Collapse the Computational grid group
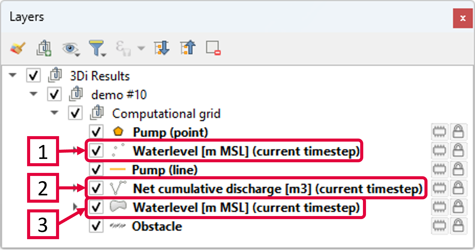Image resolution: width=475 pixels, height=251 pixels. [x=55, y=113]
